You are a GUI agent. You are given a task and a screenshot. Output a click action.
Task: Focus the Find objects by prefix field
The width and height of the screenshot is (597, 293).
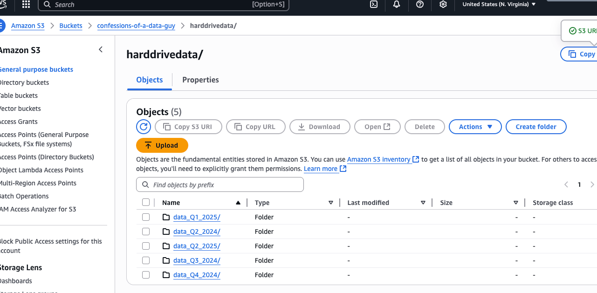(220, 184)
